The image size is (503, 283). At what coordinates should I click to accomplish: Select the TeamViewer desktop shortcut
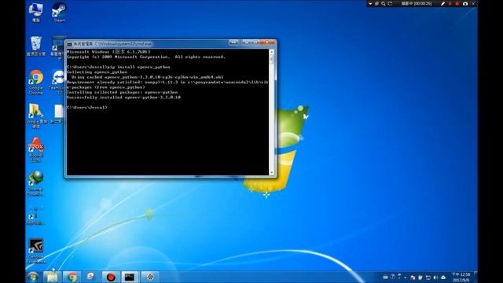click(57, 82)
